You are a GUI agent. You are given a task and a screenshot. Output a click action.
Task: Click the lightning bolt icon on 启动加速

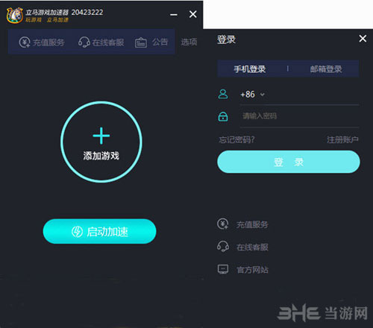coord(77,232)
